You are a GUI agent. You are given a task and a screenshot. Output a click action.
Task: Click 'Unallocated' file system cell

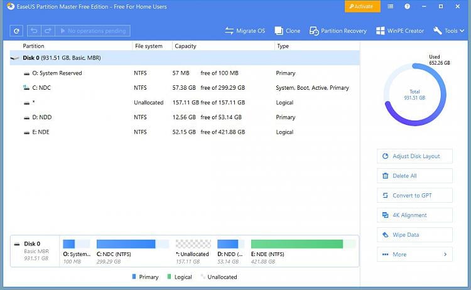coord(149,102)
